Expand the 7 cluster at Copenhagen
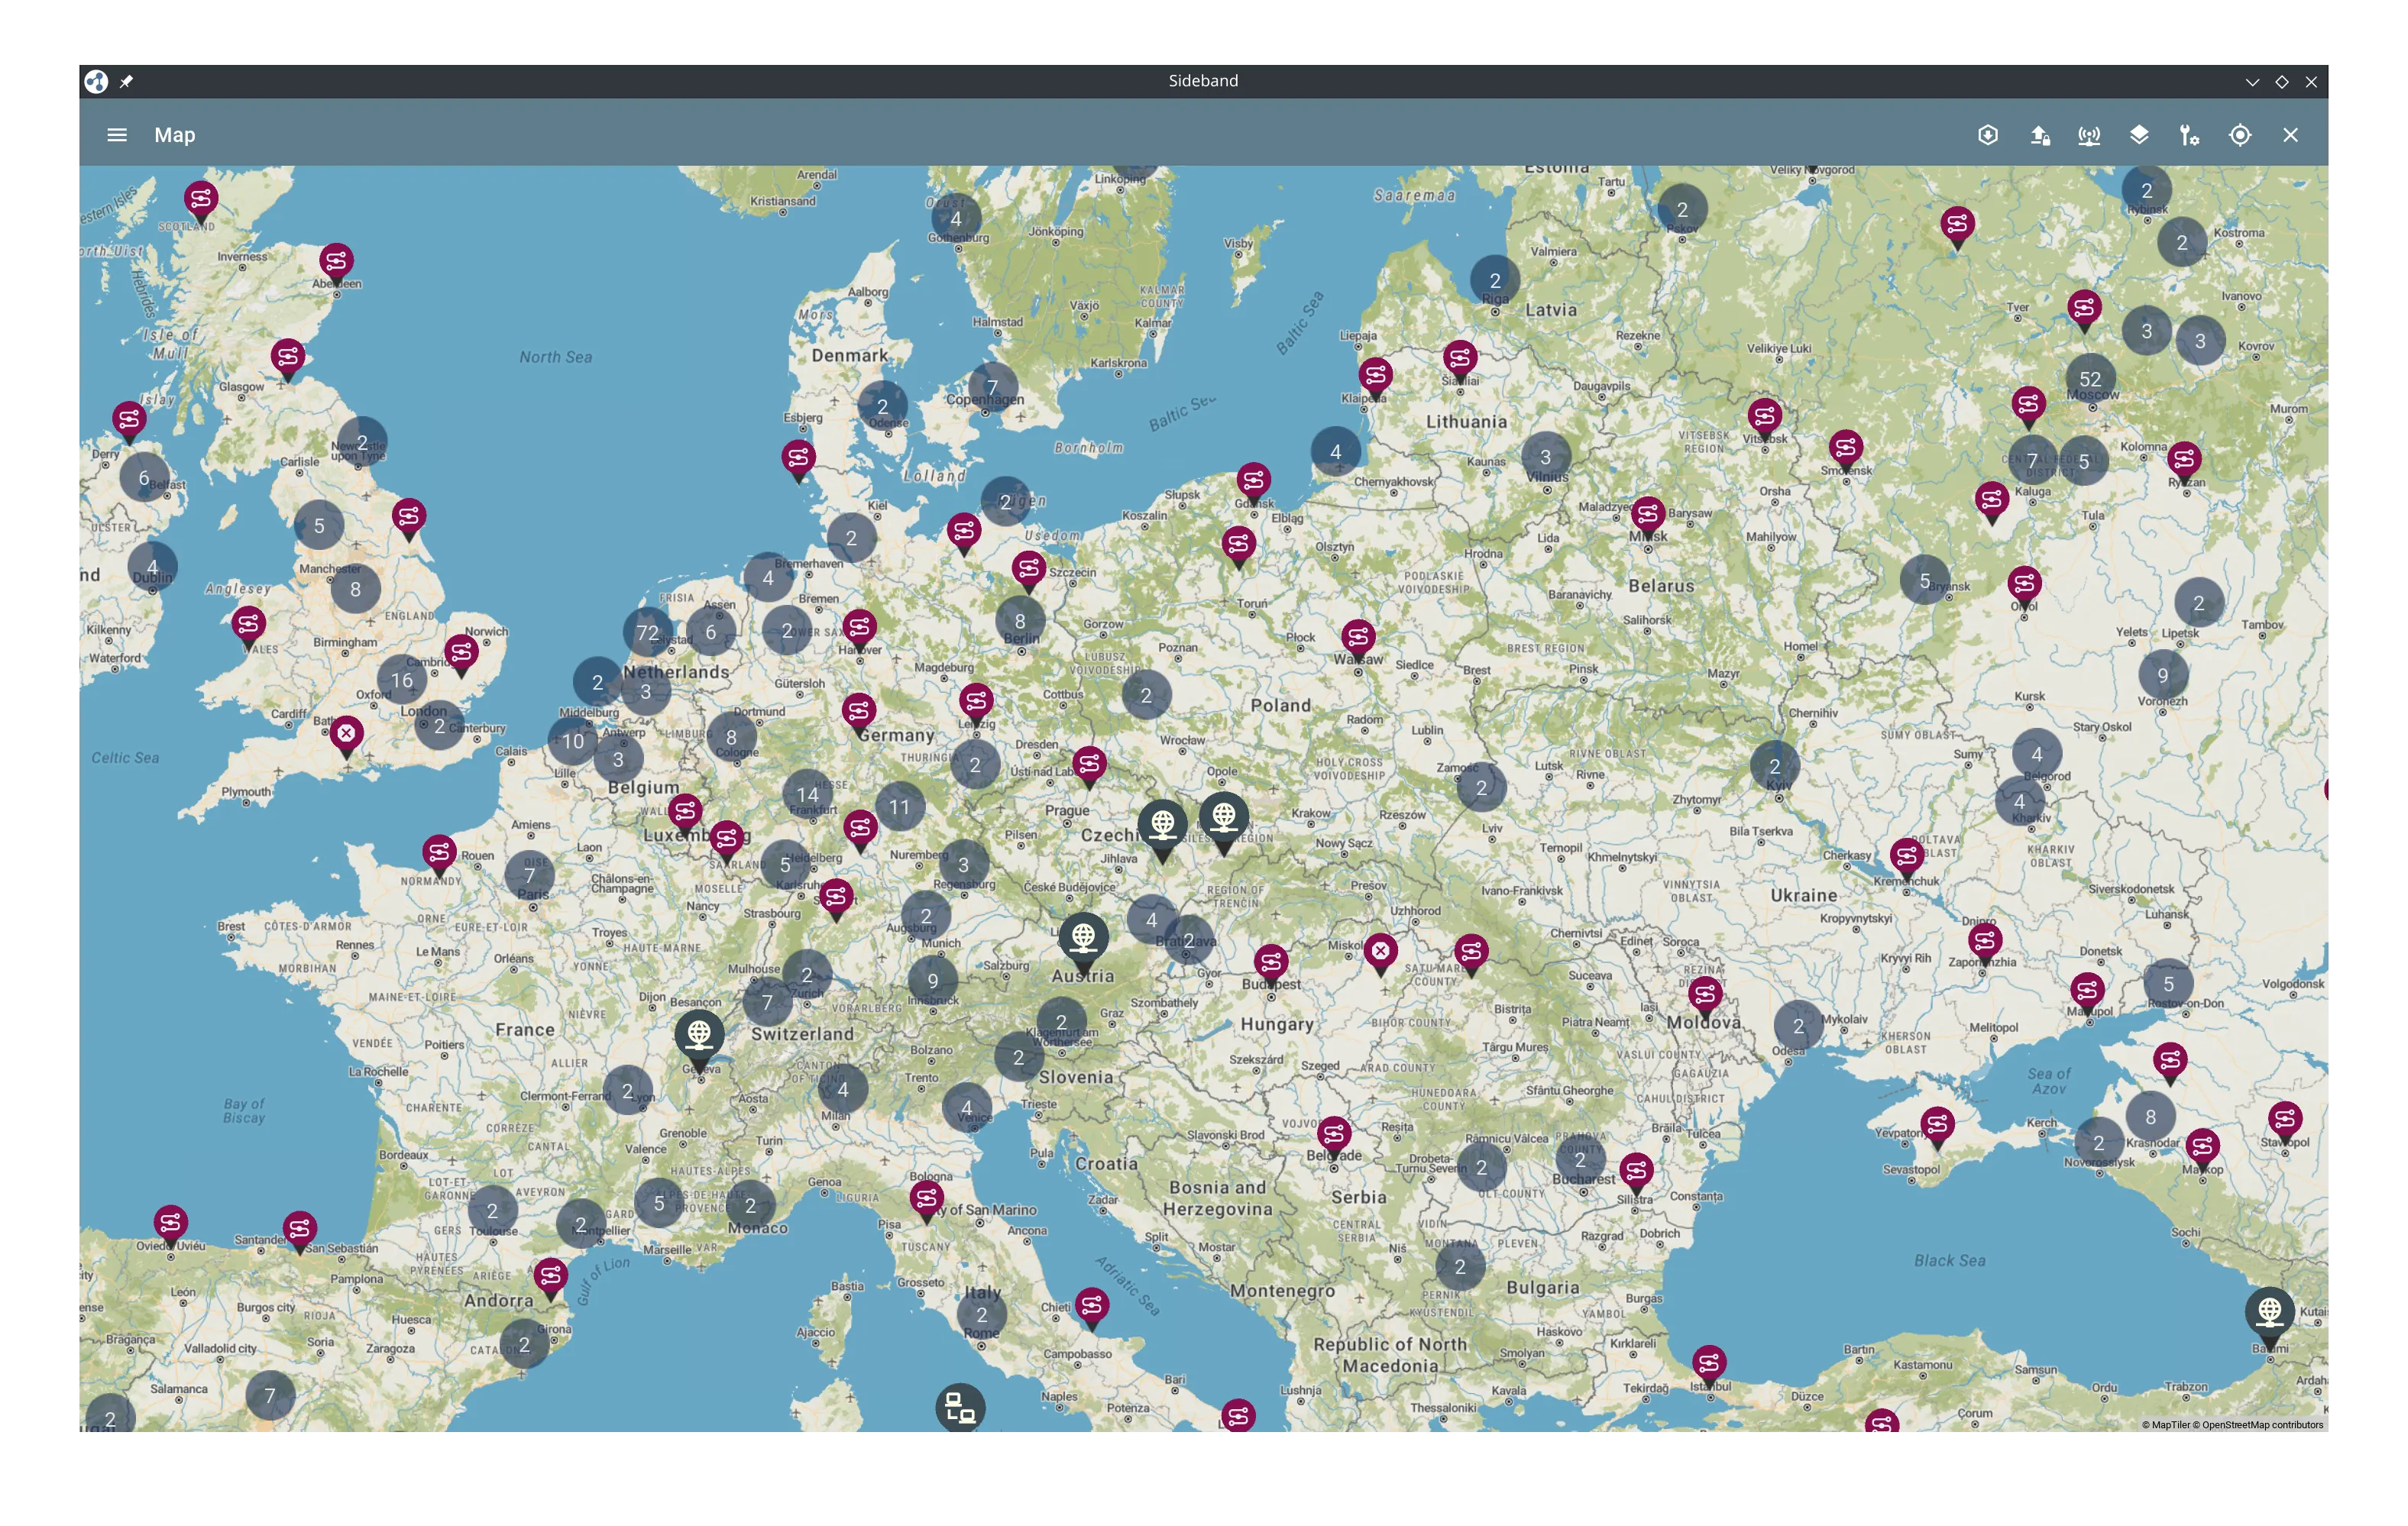 [x=992, y=387]
